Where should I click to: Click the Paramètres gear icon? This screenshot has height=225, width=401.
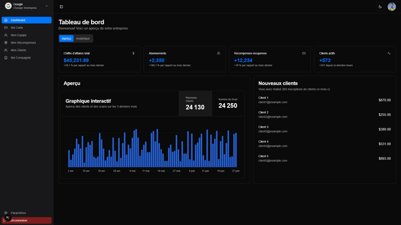click(6, 213)
